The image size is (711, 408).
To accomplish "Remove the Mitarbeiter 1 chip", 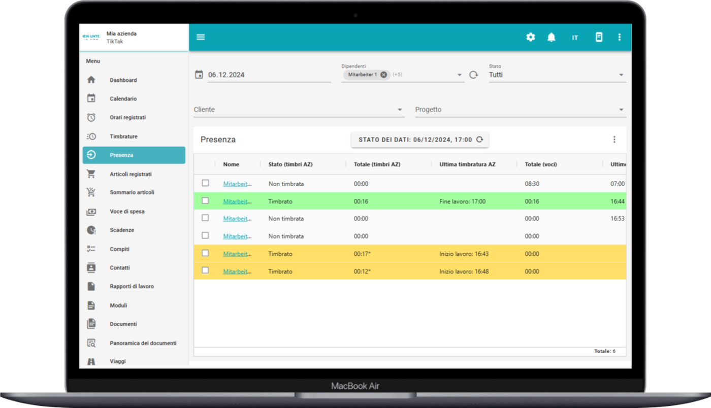I will 384,75.
